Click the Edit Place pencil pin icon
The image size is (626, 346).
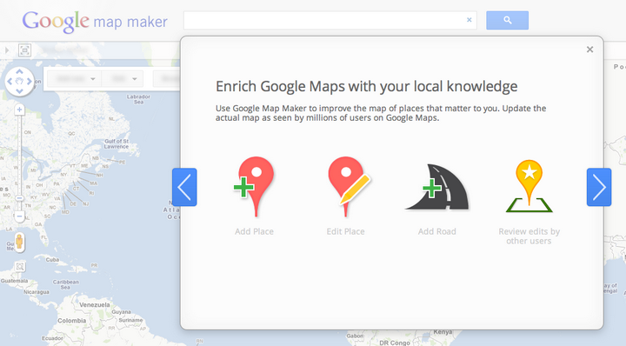coord(349,186)
